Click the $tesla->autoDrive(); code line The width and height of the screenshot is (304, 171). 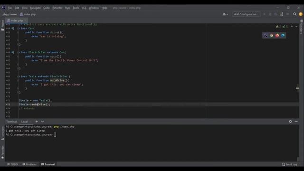pyautogui.click(x=35, y=104)
